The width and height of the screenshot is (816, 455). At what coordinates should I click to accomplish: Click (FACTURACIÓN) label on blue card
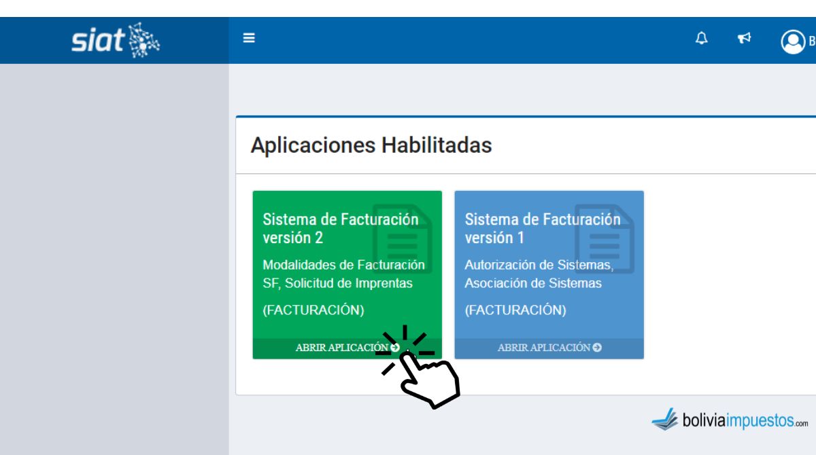(x=515, y=310)
